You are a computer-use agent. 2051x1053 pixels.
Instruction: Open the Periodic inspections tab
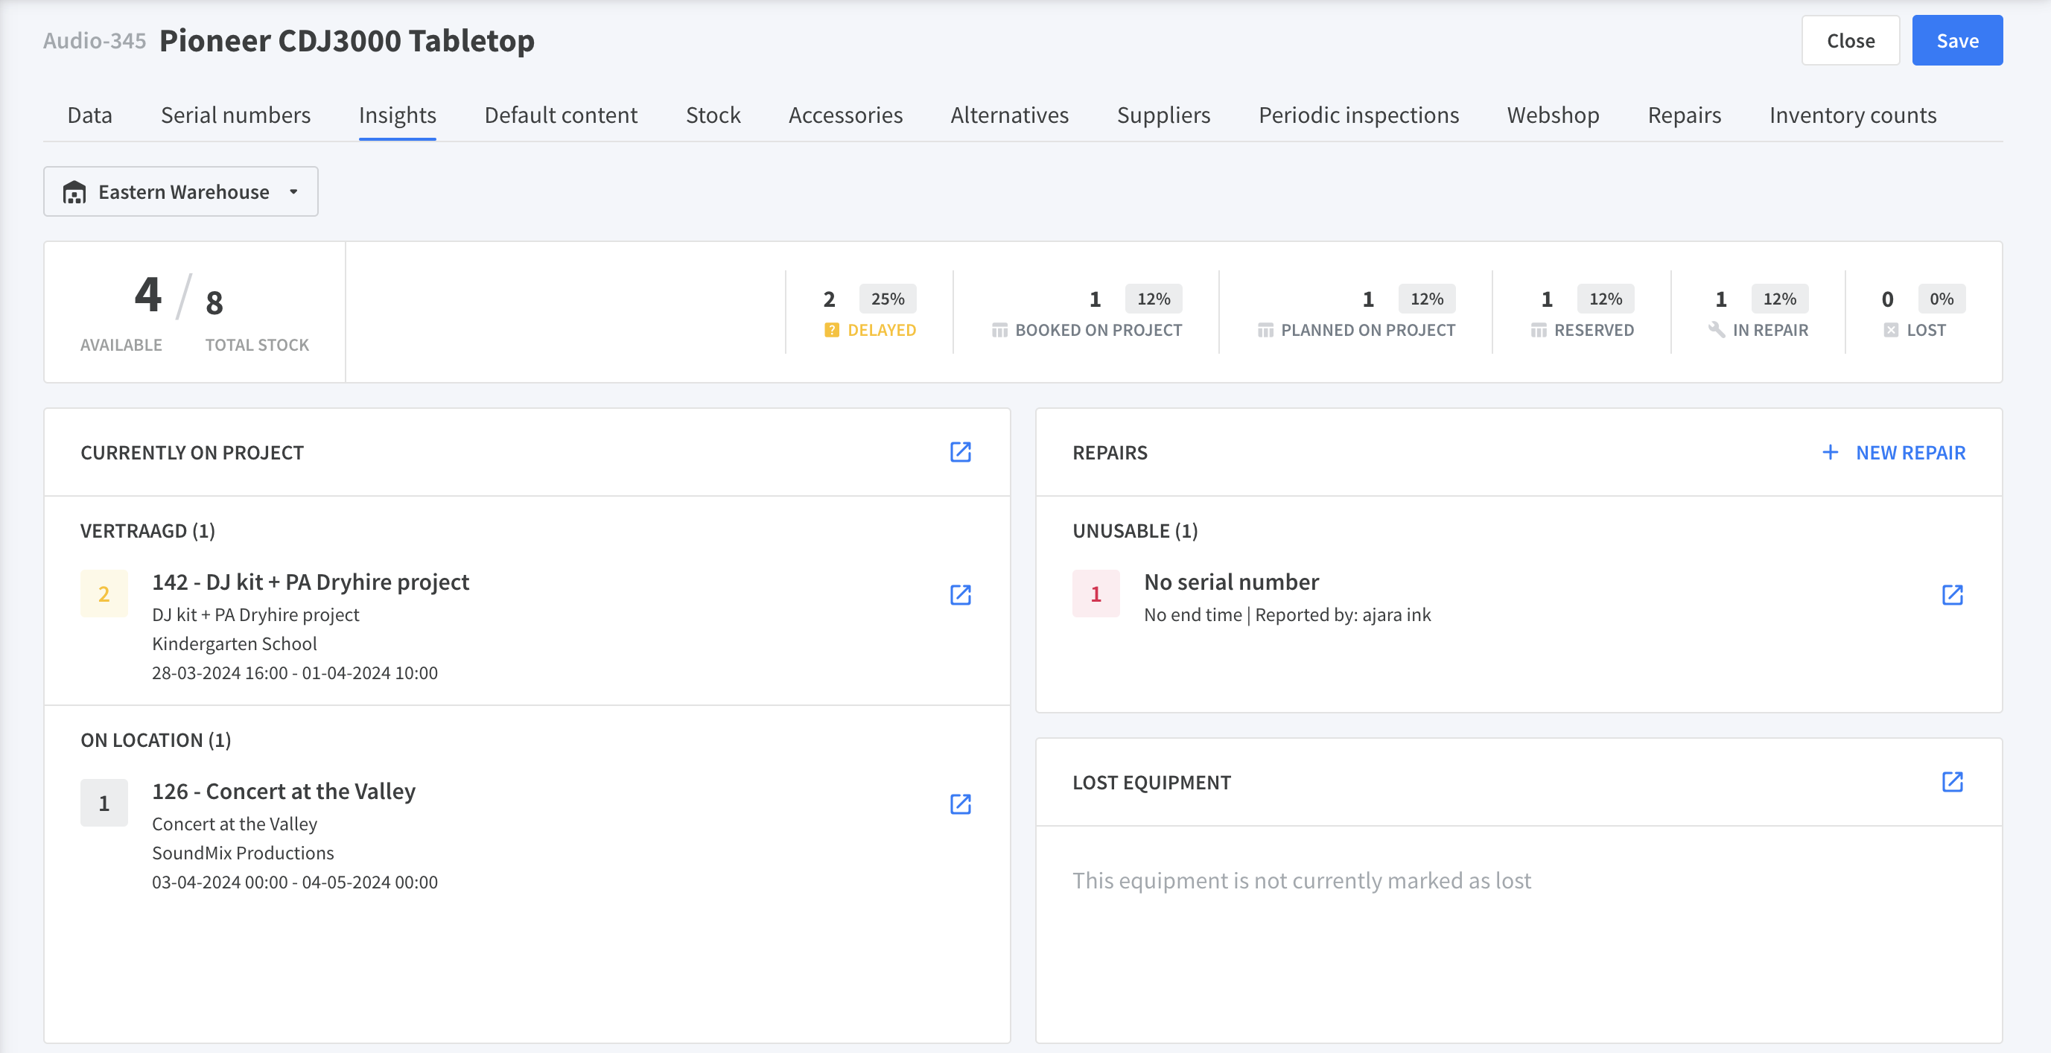[x=1358, y=115]
